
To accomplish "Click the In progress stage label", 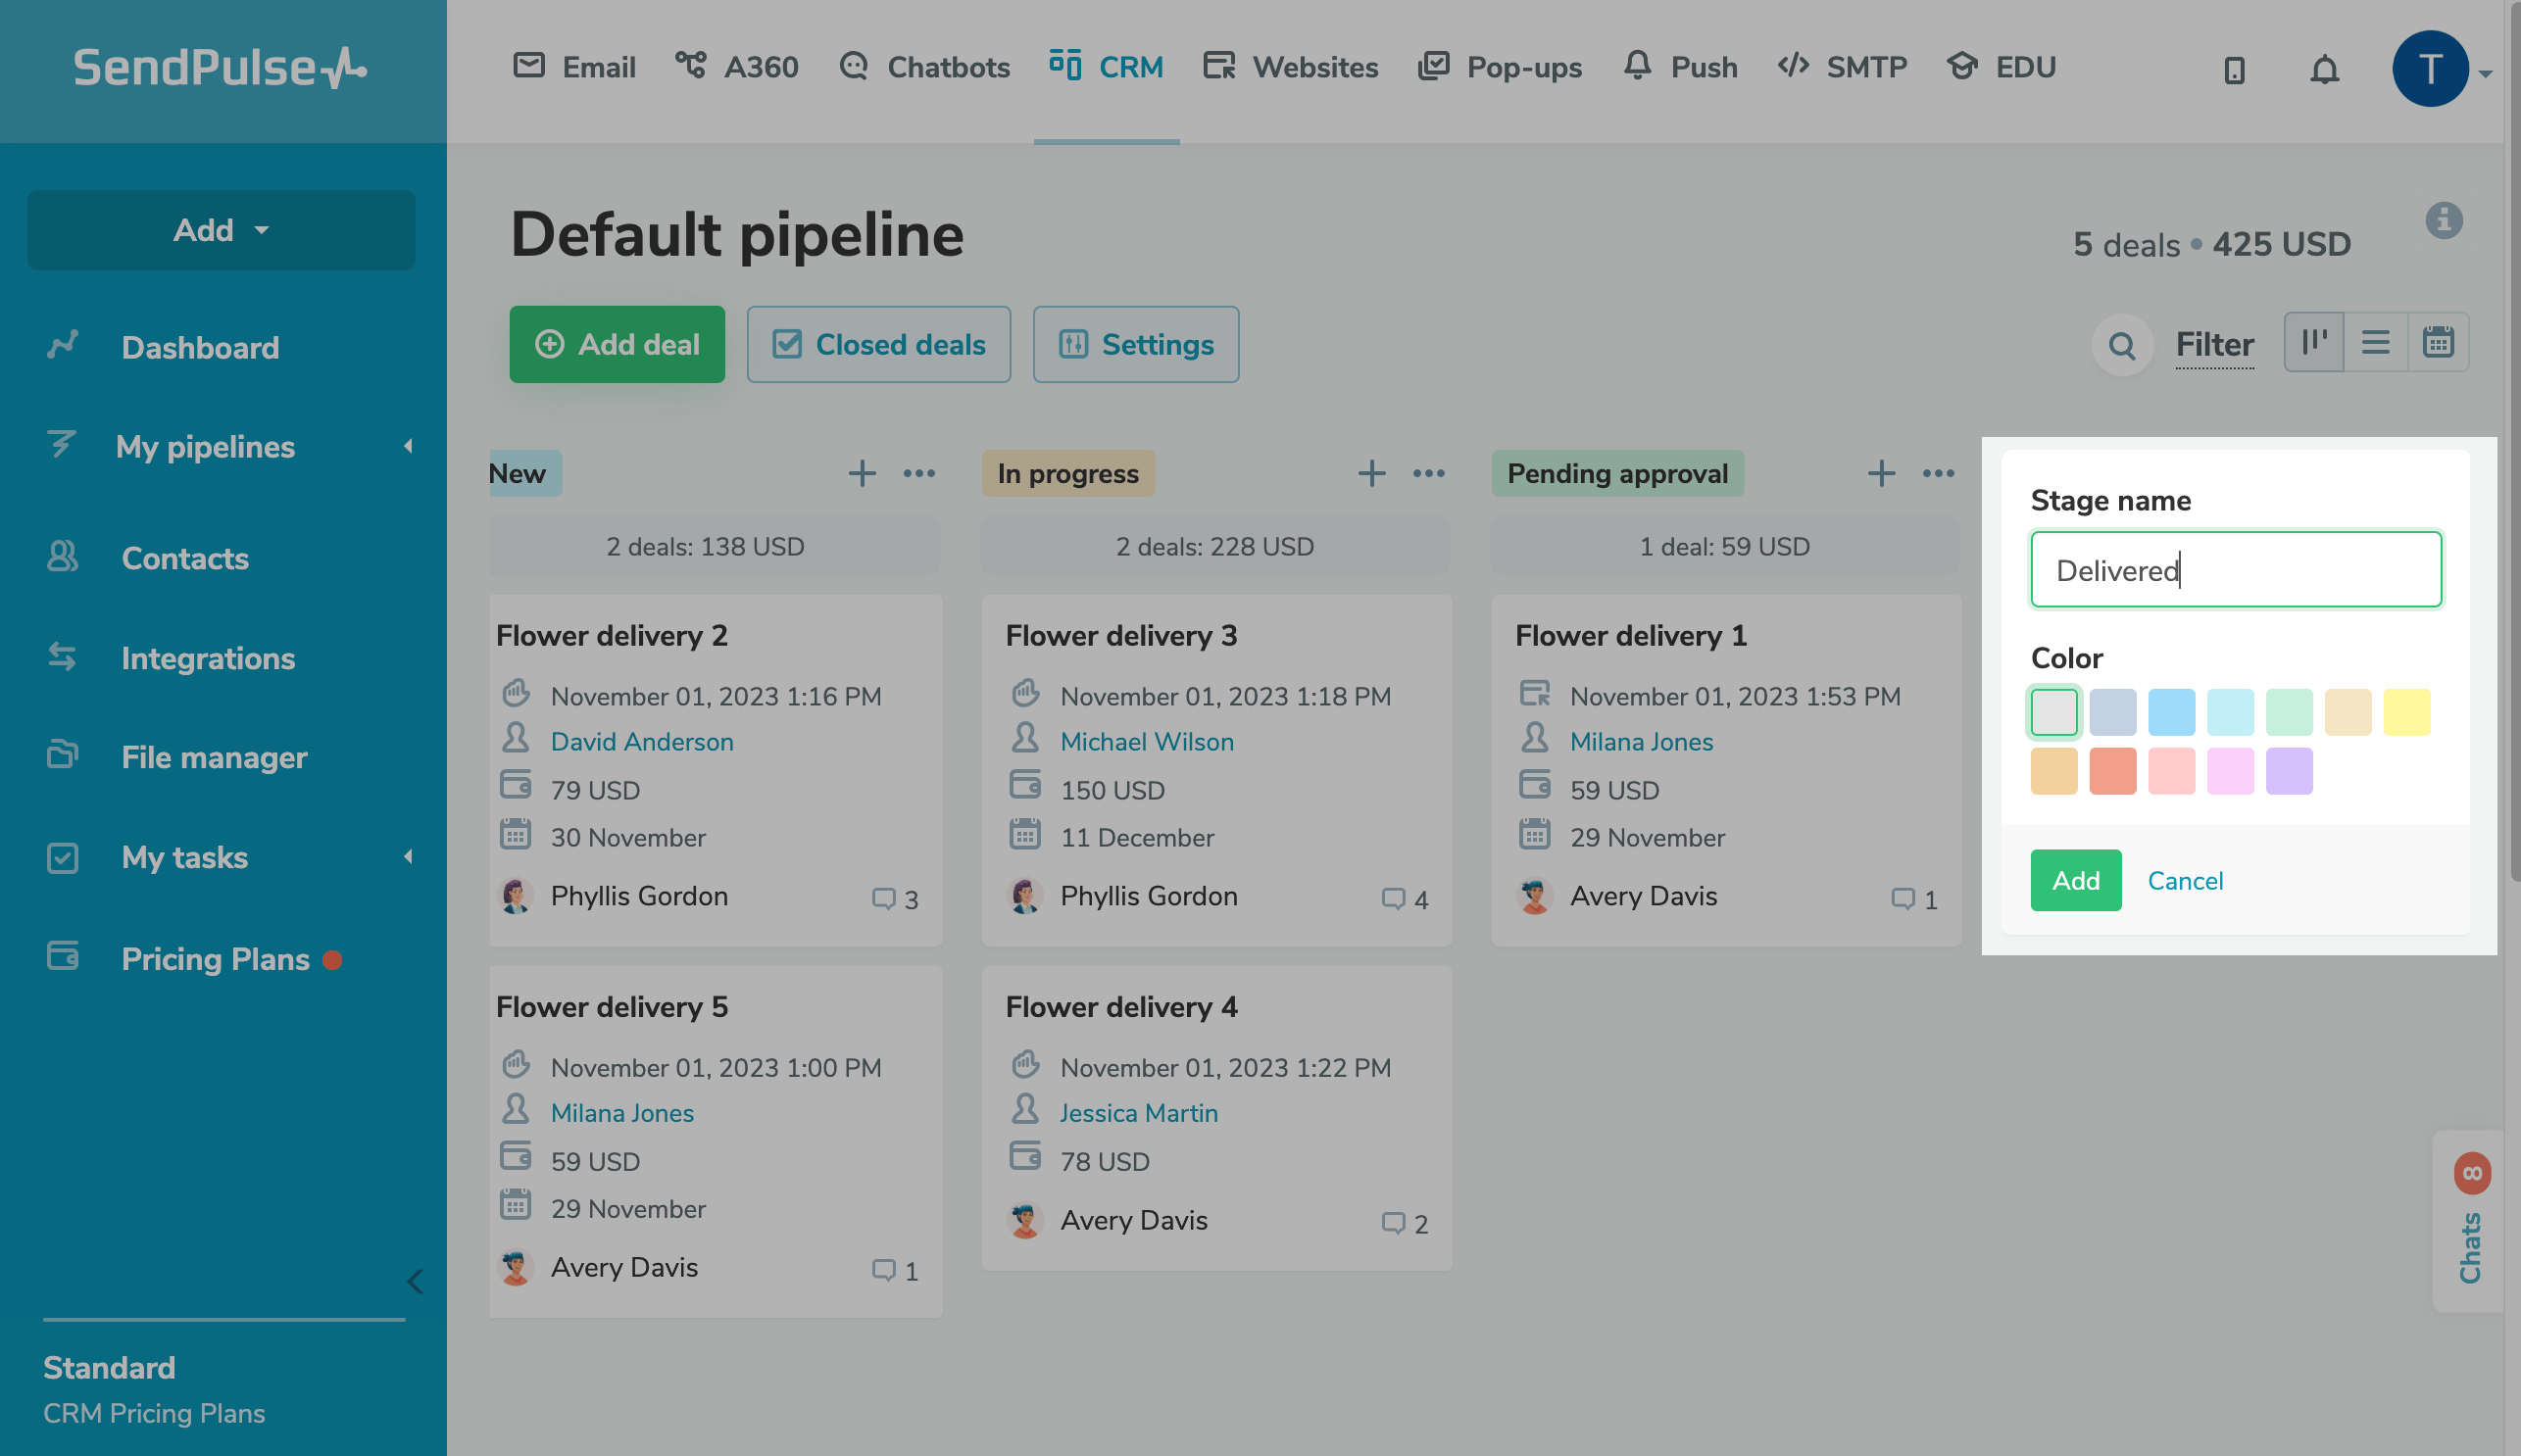I will click(1067, 473).
